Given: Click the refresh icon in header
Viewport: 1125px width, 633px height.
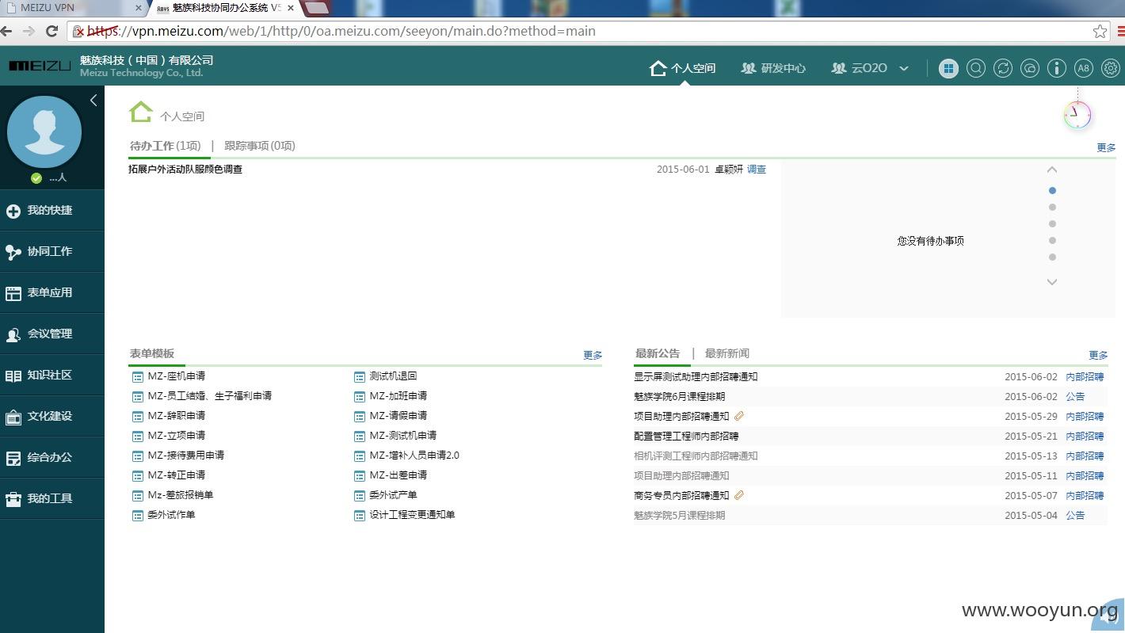Looking at the screenshot, I should tap(1003, 68).
